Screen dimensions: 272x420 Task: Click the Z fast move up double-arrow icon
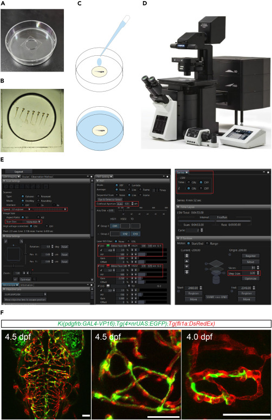(187, 256)
